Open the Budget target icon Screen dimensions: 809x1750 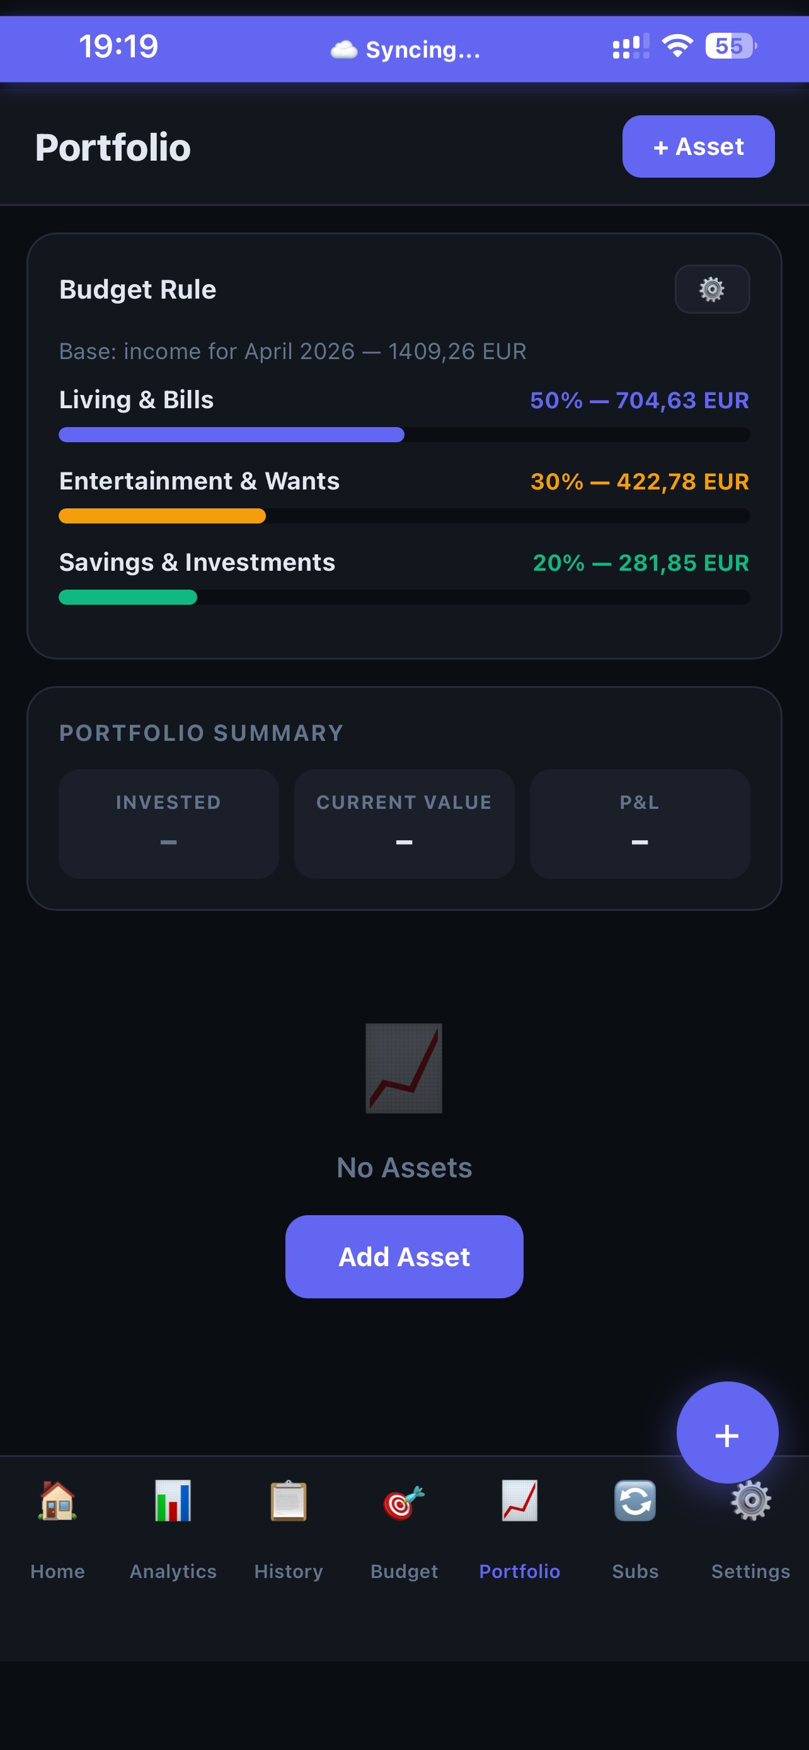[x=404, y=1501]
